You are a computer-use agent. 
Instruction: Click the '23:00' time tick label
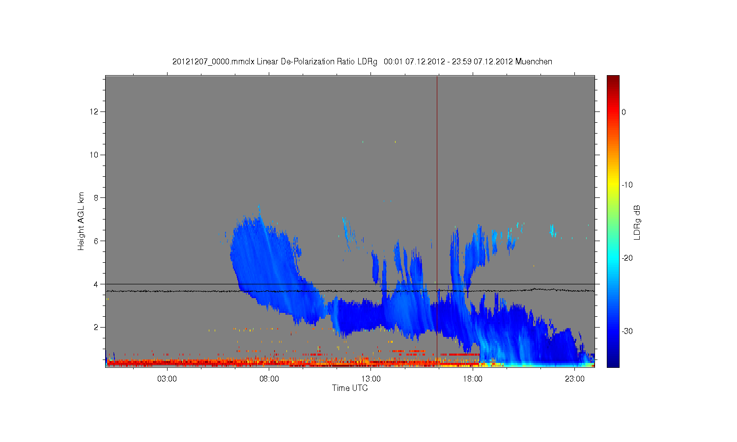click(575, 379)
